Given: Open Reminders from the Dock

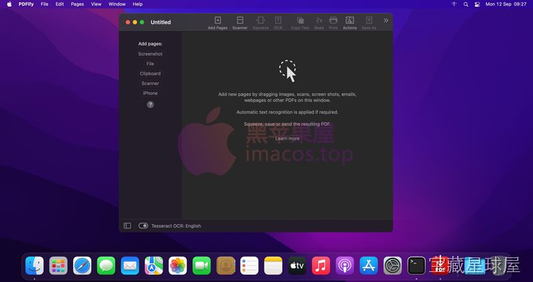Looking at the screenshot, I should pyautogui.click(x=249, y=266).
